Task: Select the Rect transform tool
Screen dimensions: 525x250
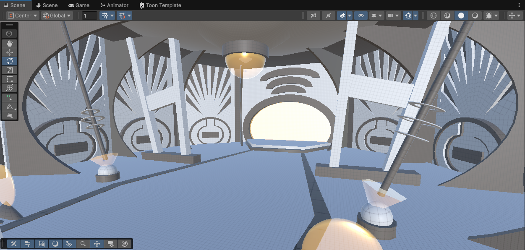Action: pos(10,79)
